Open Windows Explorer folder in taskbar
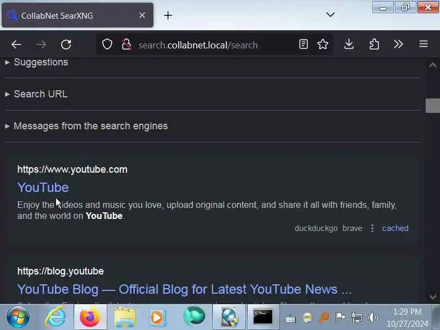The height and width of the screenshot is (330, 440). (x=125, y=317)
